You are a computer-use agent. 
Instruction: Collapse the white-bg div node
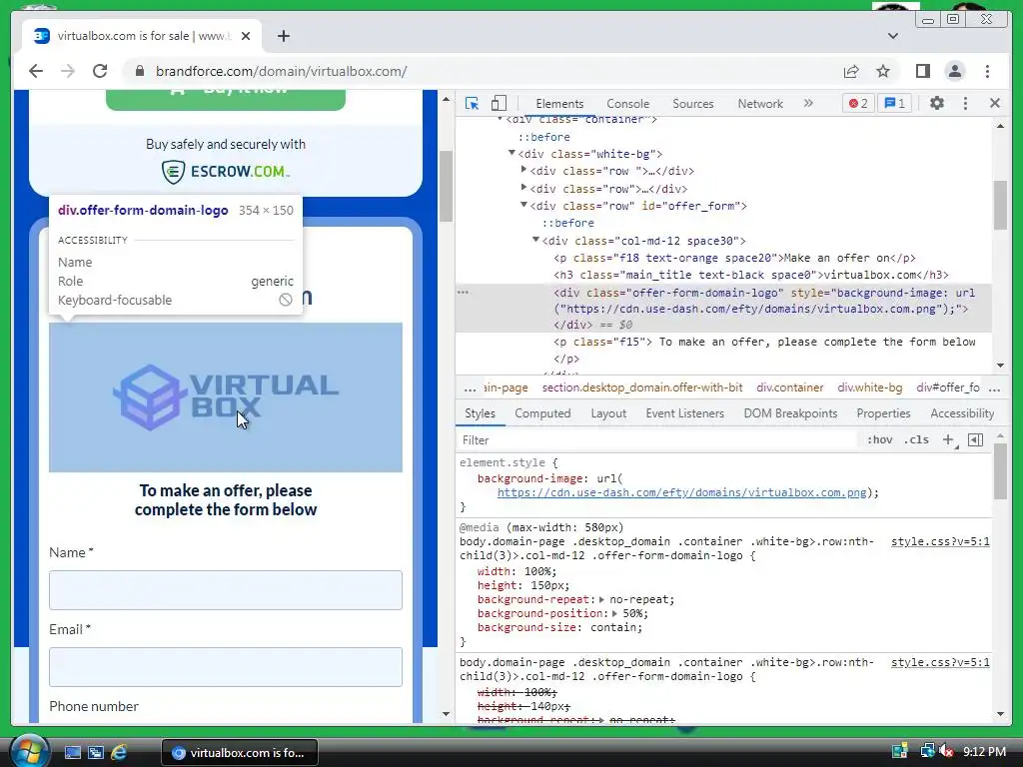click(511, 153)
